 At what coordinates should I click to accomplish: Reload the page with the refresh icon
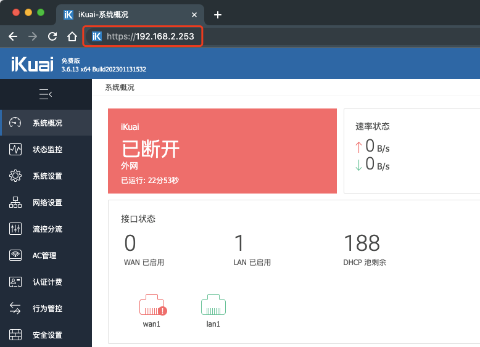52,36
